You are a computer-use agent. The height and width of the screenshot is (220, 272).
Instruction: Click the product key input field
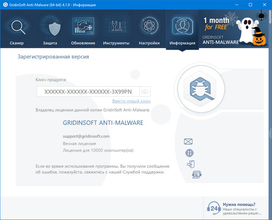tap(88, 92)
